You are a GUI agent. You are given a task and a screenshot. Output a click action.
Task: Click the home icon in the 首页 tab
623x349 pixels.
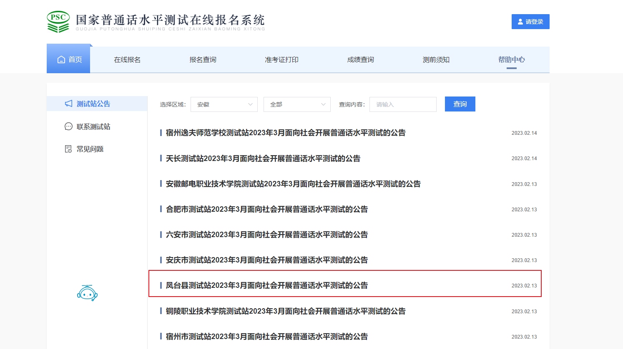pyautogui.click(x=61, y=59)
